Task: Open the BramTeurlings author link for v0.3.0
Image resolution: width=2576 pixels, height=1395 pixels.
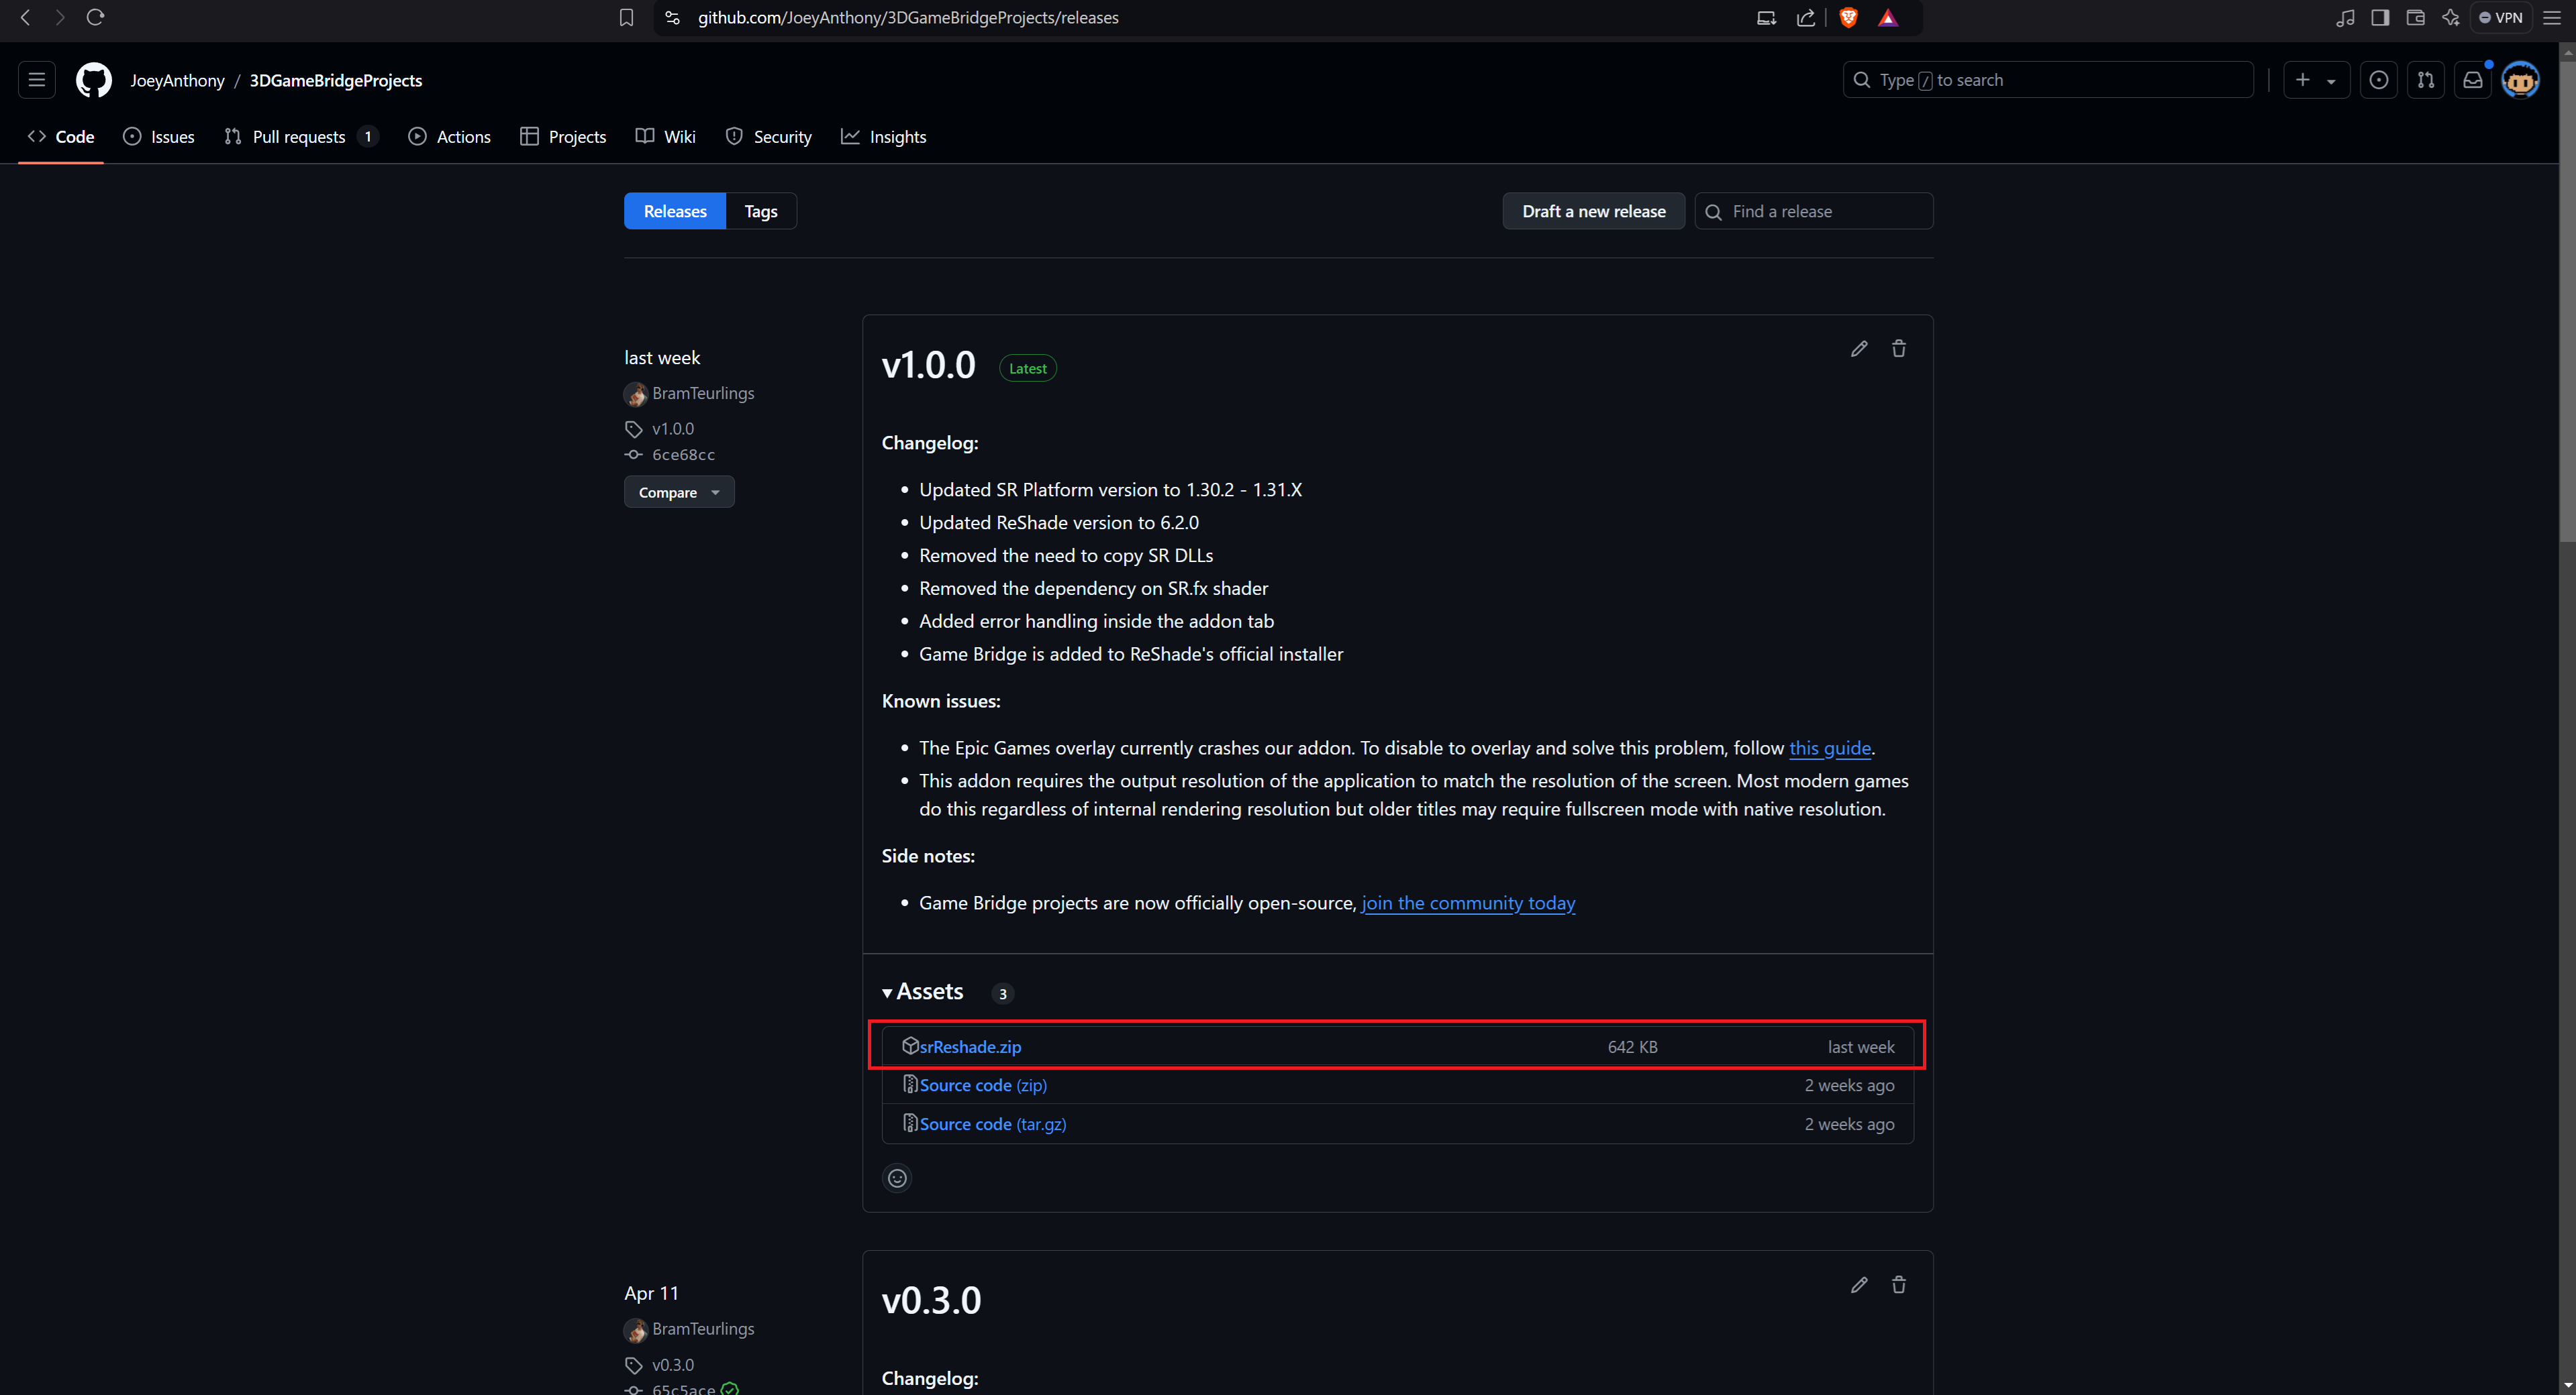Action: pyautogui.click(x=703, y=1328)
